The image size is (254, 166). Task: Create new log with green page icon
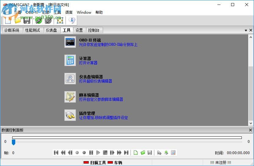[136, 153]
